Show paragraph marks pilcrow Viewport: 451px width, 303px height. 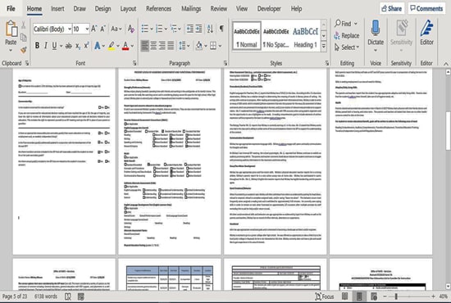coord(221,29)
